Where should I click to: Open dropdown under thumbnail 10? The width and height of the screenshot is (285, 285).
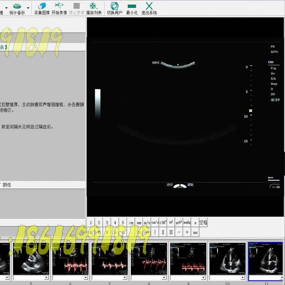(243, 277)
